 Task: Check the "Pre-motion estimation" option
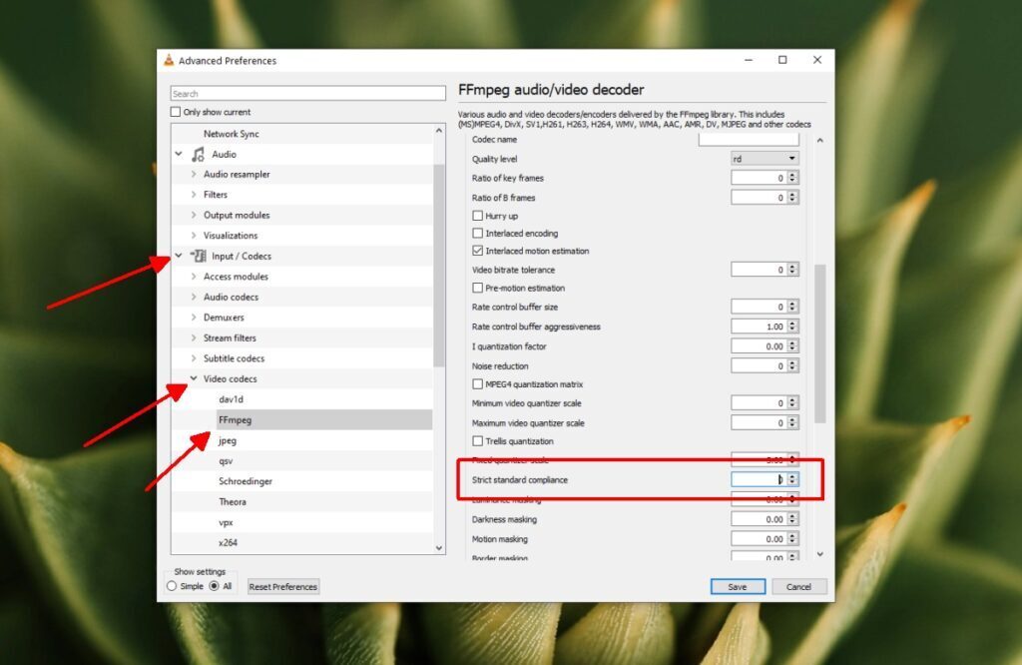[x=477, y=288]
